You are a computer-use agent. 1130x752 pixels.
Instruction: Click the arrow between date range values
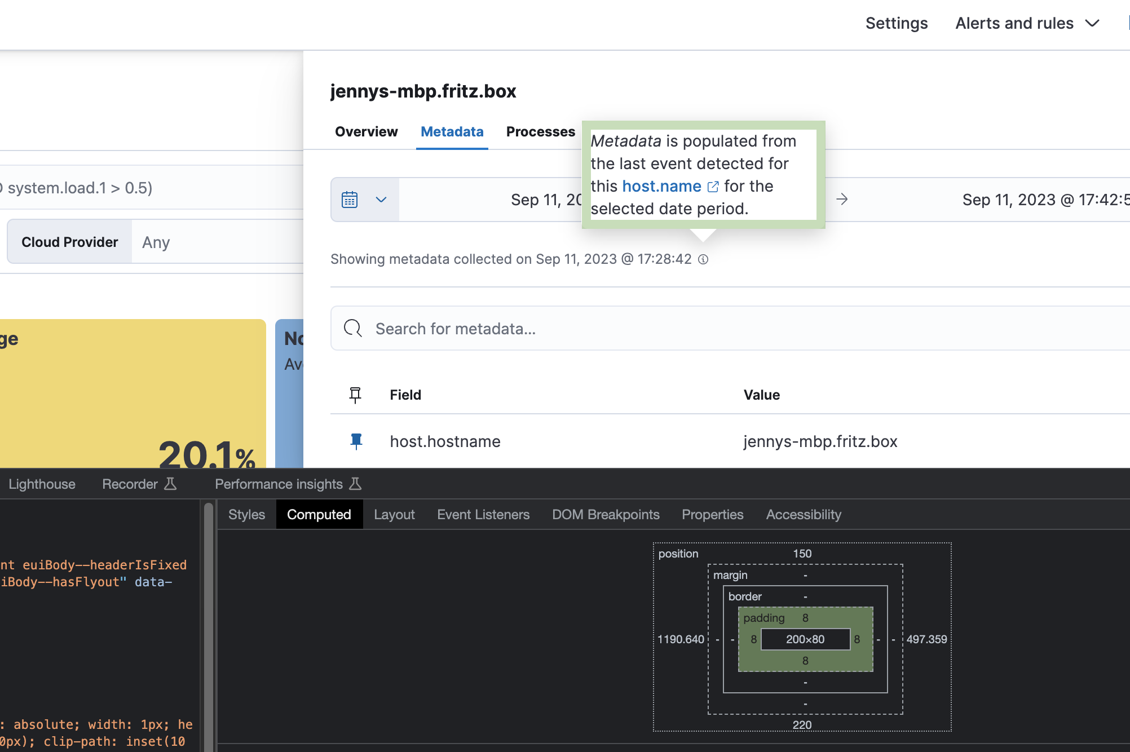tap(842, 199)
